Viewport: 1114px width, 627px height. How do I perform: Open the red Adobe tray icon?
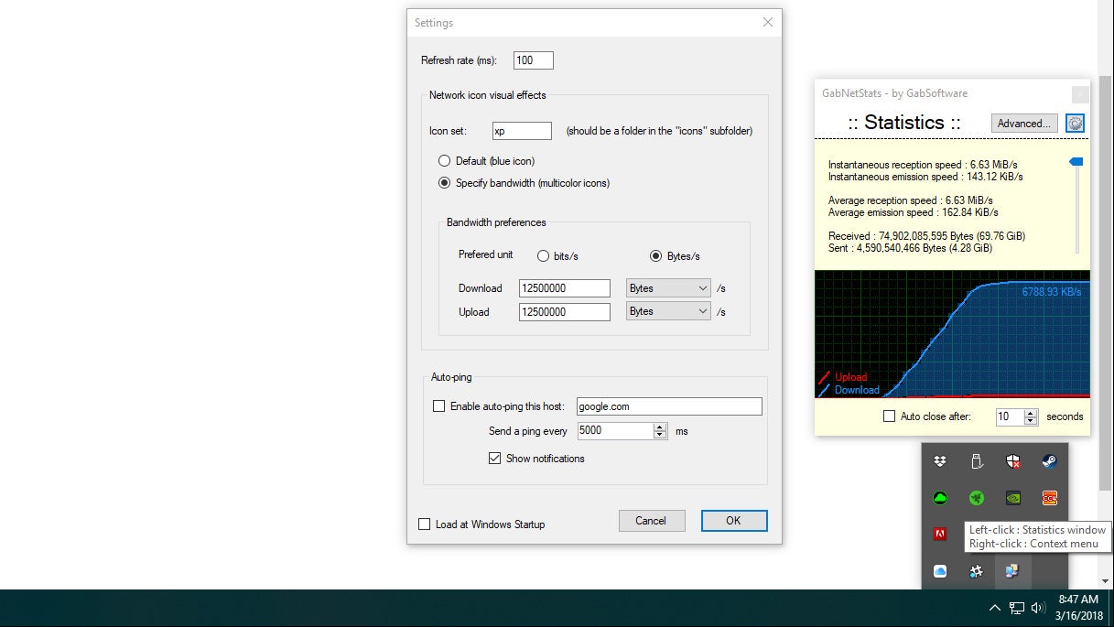pyautogui.click(x=939, y=535)
